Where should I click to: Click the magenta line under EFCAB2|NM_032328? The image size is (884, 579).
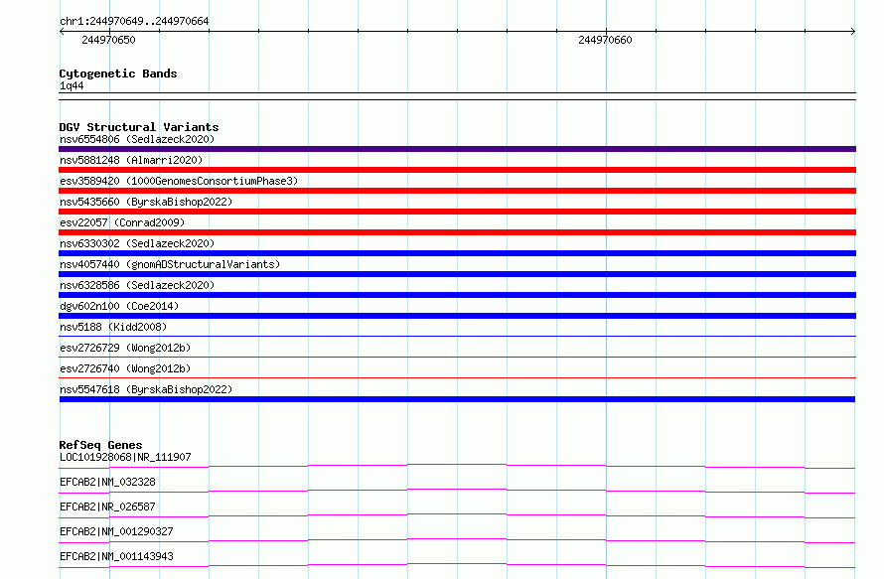point(457,491)
